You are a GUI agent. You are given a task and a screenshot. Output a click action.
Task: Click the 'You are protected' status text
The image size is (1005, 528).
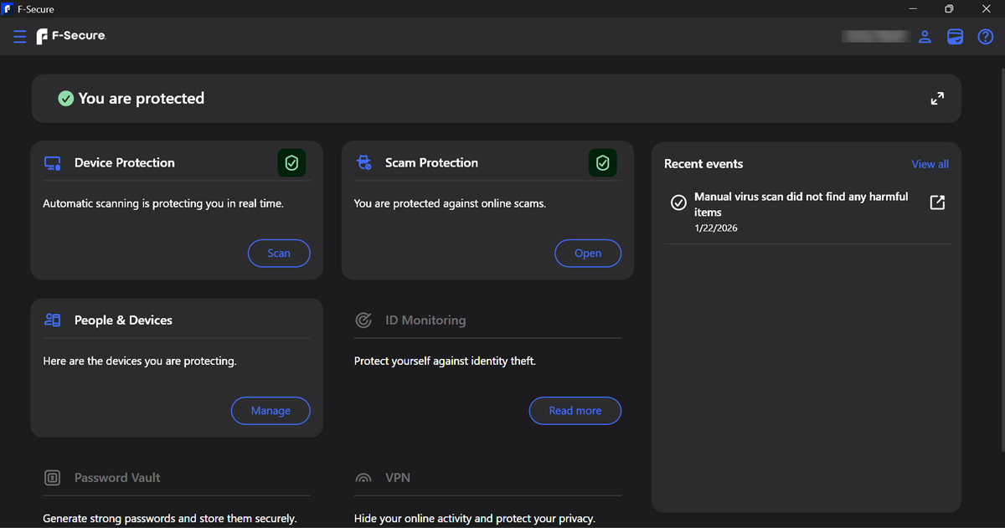(x=142, y=99)
